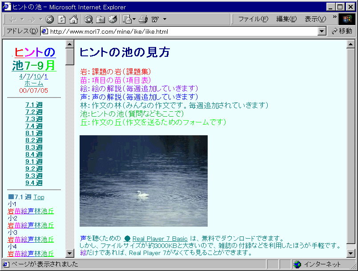Image resolution: width=358 pixels, height=271 pixels.
Task: Open the Search toolbar icon
Action: [88, 19]
